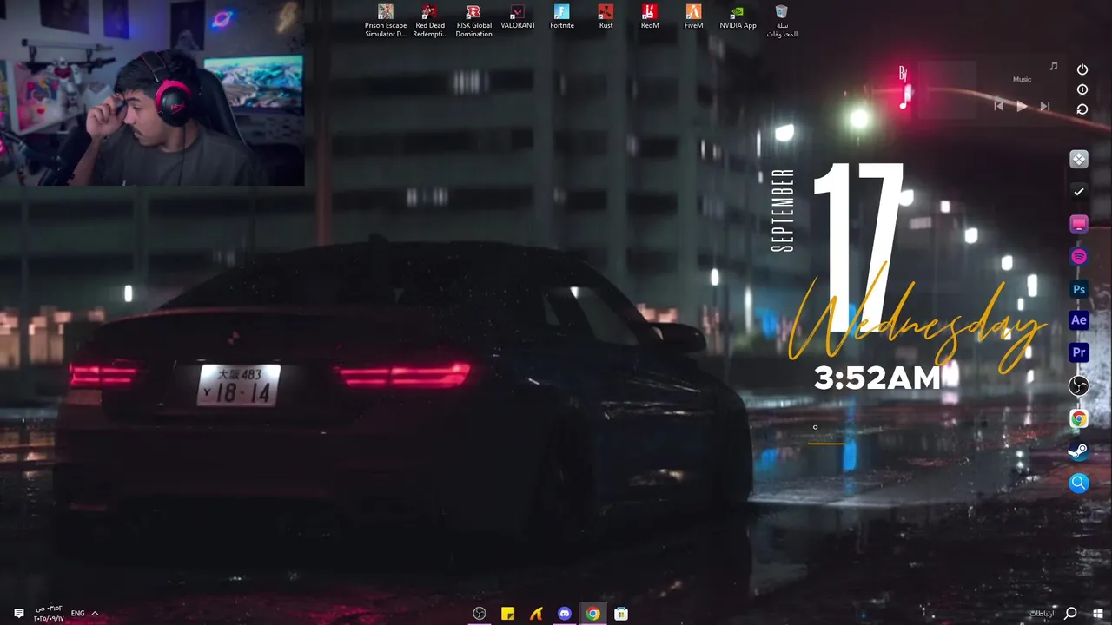Open taskbar search magnifier

1070,614
